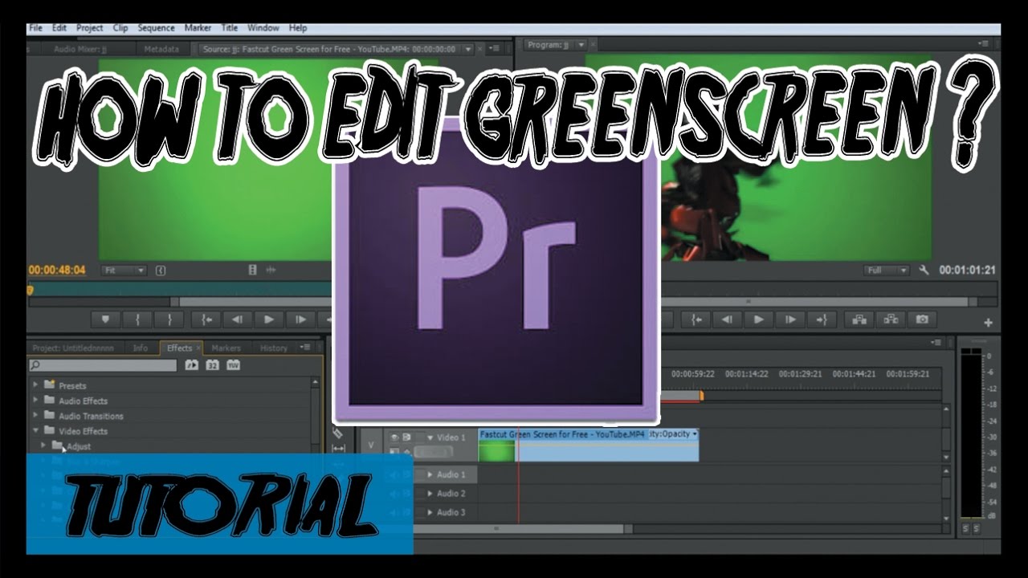Click the Effects search field
The height and width of the screenshot is (578, 1028).
pos(102,365)
